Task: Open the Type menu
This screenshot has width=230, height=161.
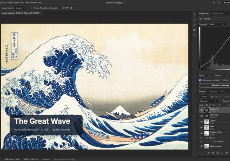Action: tap(11, 3)
